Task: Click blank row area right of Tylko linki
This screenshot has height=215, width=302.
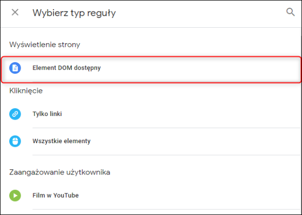Action: pyautogui.click(x=181, y=114)
